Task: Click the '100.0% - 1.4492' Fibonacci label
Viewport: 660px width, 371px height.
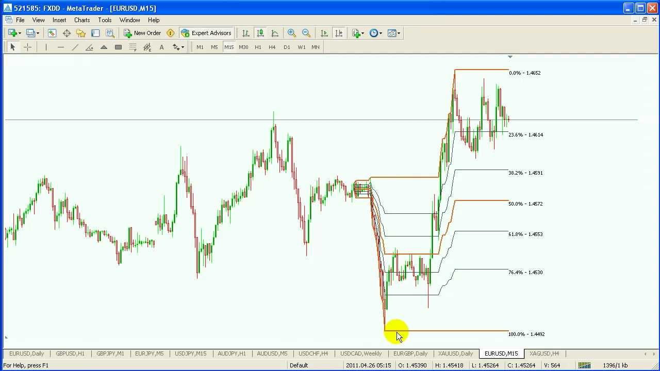Action: (x=526, y=334)
